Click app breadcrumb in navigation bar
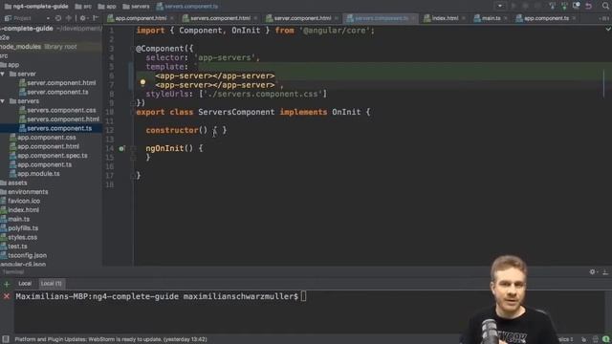This screenshot has height=344, width=612. [107, 7]
